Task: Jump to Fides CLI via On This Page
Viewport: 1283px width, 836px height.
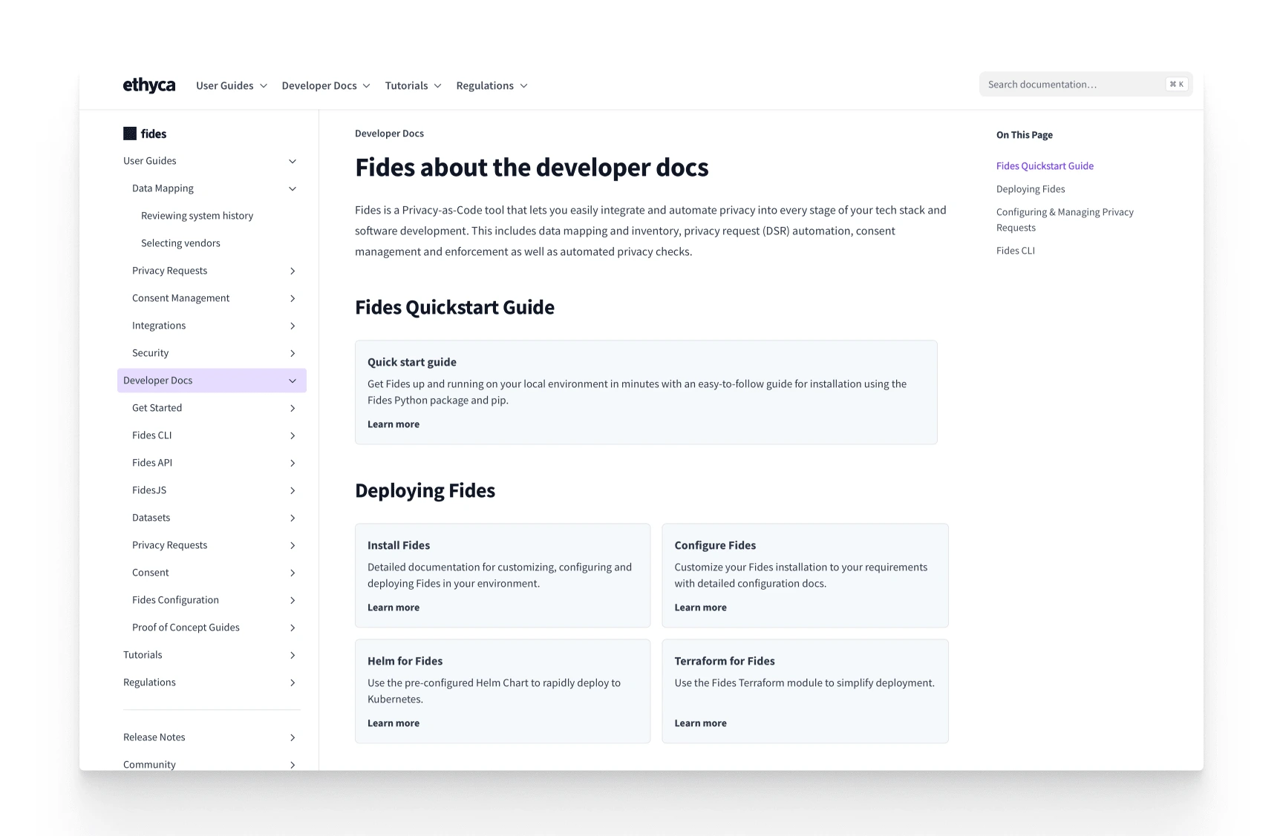Action: (x=1016, y=251)
